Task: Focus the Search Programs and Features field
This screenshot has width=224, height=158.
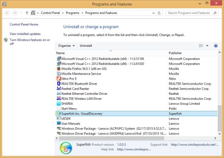Action: tap(192, 13)
